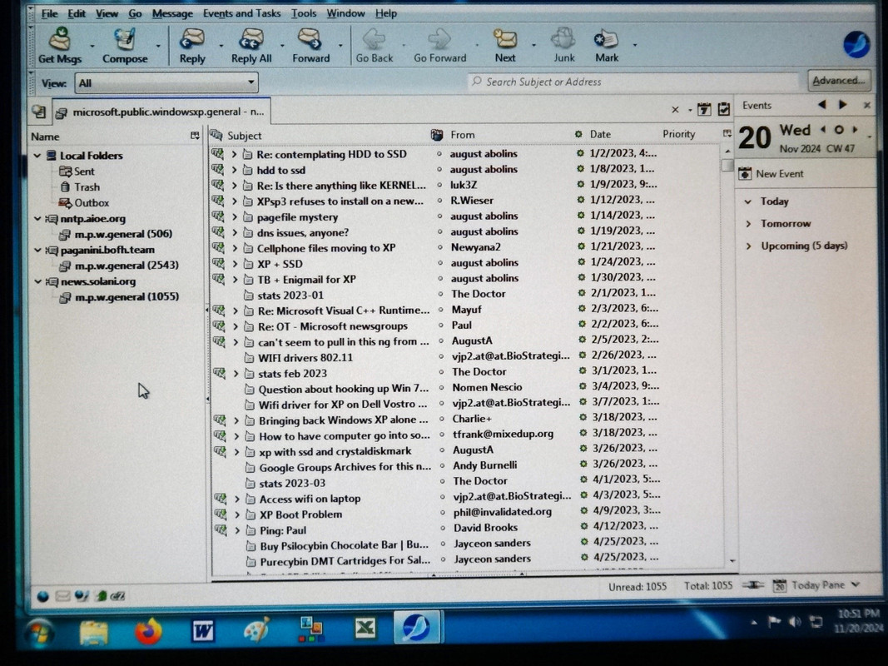Click the New Event icon
Screen dimensions: 888x666
coord(745,173)
